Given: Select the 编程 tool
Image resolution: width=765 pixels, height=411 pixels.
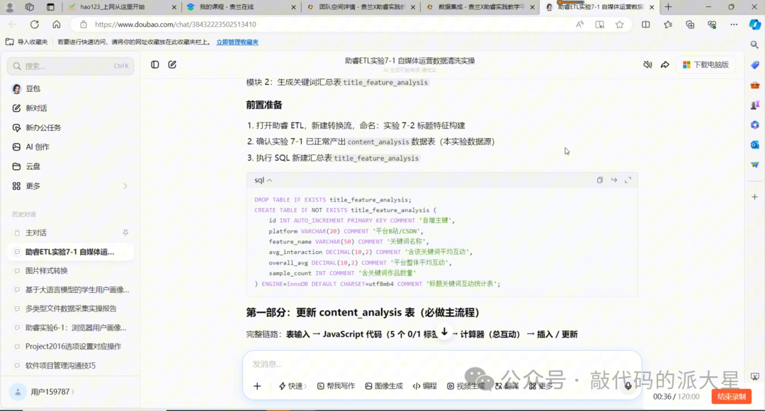Looking at the screenshot, I should point(424,386).
